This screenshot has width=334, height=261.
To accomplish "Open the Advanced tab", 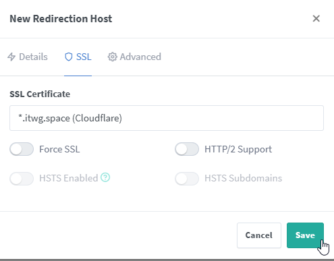I will pyautogui.click(x=134, y=57).
